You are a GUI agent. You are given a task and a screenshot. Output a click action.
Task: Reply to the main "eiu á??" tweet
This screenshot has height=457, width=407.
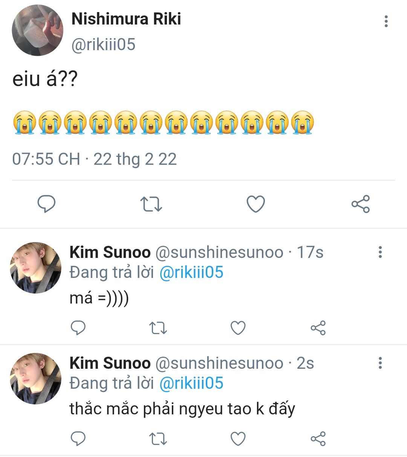pos(46,204)
